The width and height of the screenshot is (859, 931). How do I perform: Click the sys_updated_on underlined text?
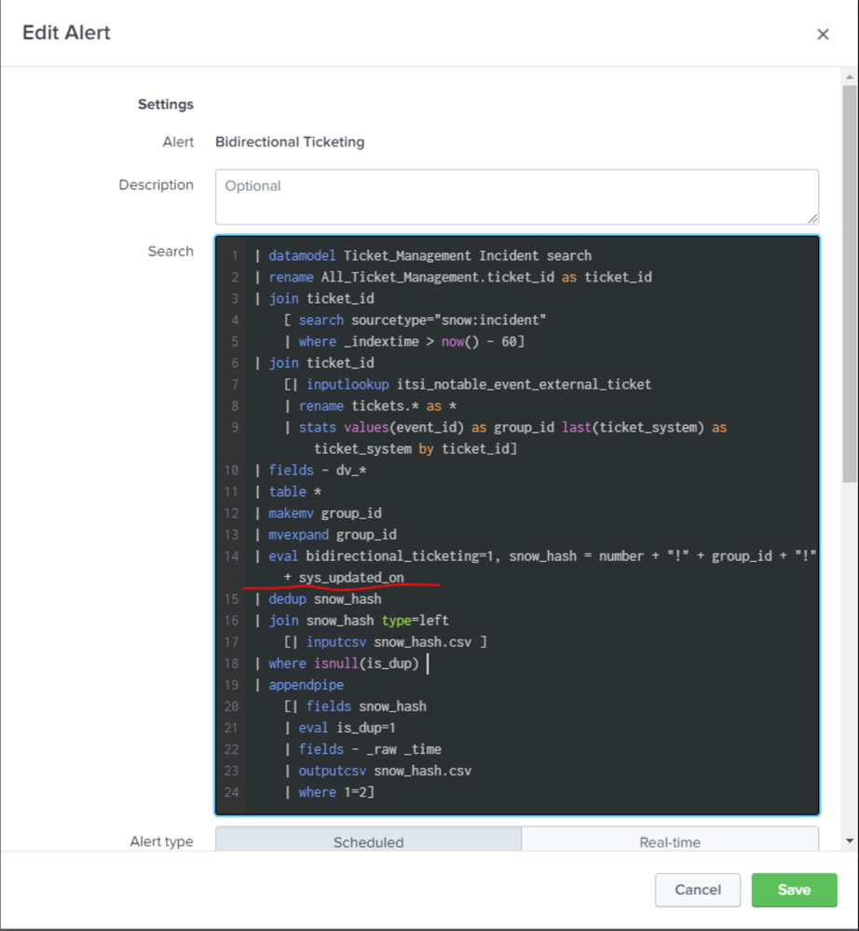point(351,578)
